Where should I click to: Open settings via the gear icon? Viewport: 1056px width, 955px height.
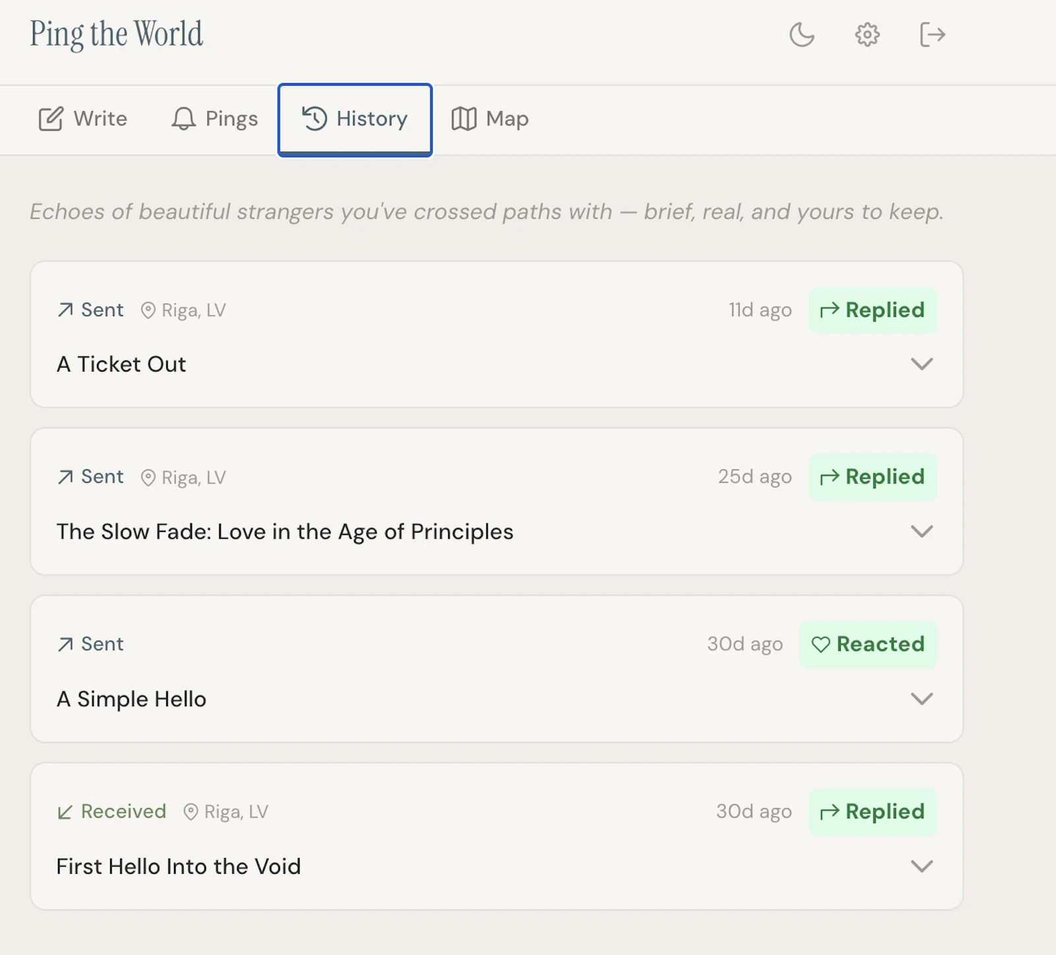(867, 34)
